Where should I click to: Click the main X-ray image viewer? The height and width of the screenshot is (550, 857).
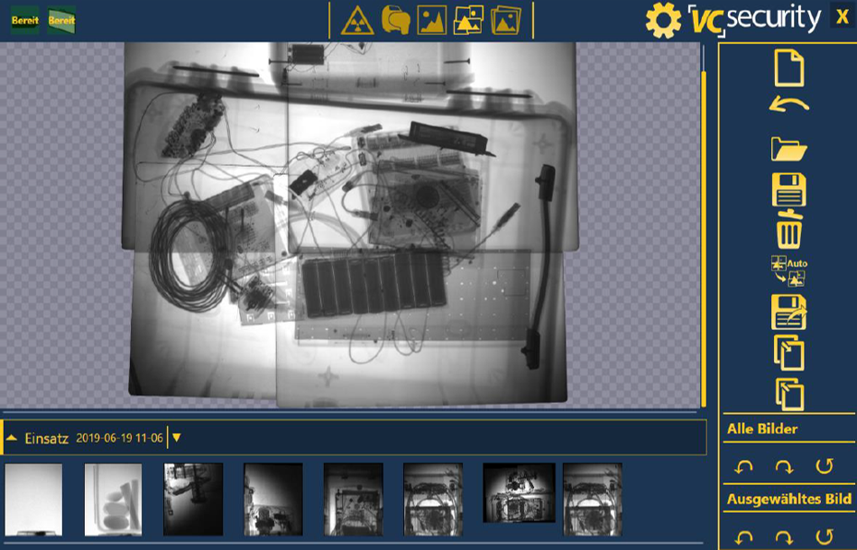point(350,225)
